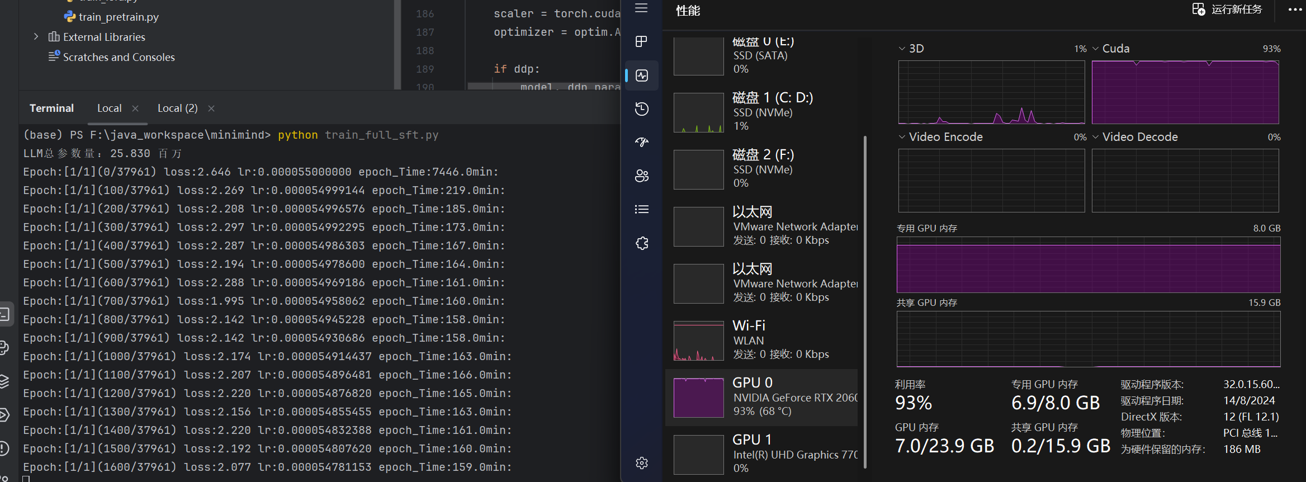Switch to the Local (2) terminal tab

click(177, 108)
